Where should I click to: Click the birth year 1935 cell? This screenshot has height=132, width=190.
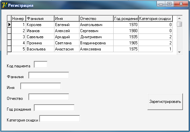126,37
